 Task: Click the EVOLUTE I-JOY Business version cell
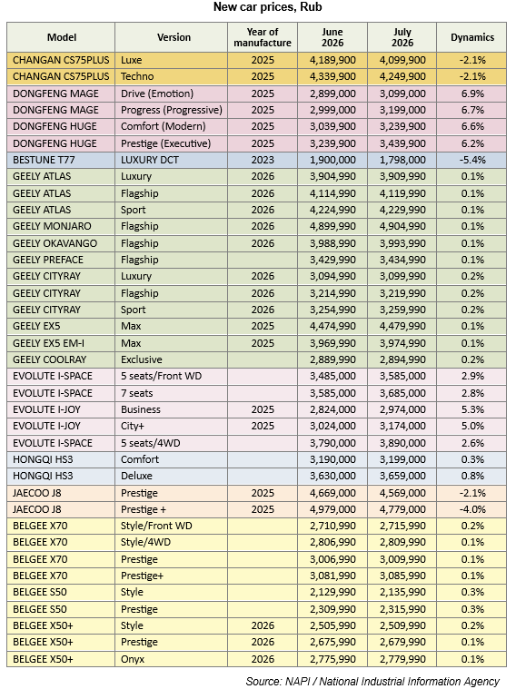pyautogui.click(x=172, y=409)
